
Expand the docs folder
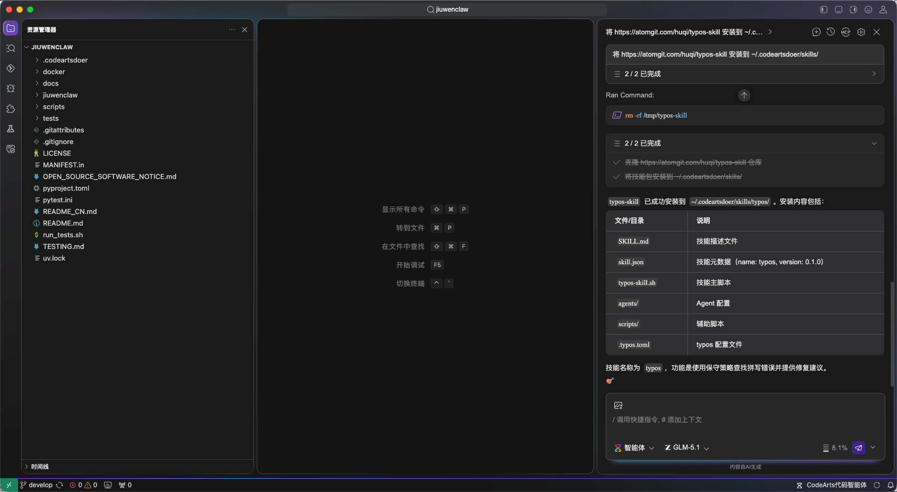(137, 84)
